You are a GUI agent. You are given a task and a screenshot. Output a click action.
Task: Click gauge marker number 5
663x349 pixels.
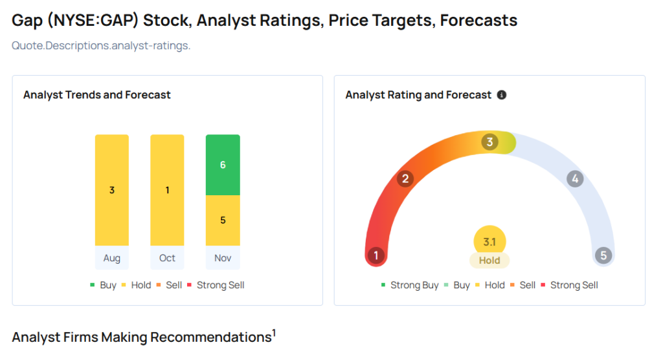pos(603,255)
